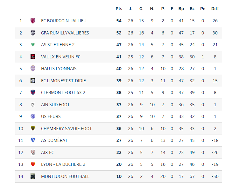The image size is (225, 192).
Task: Click the Aix FC club logo
Action: tap(33, 152)
